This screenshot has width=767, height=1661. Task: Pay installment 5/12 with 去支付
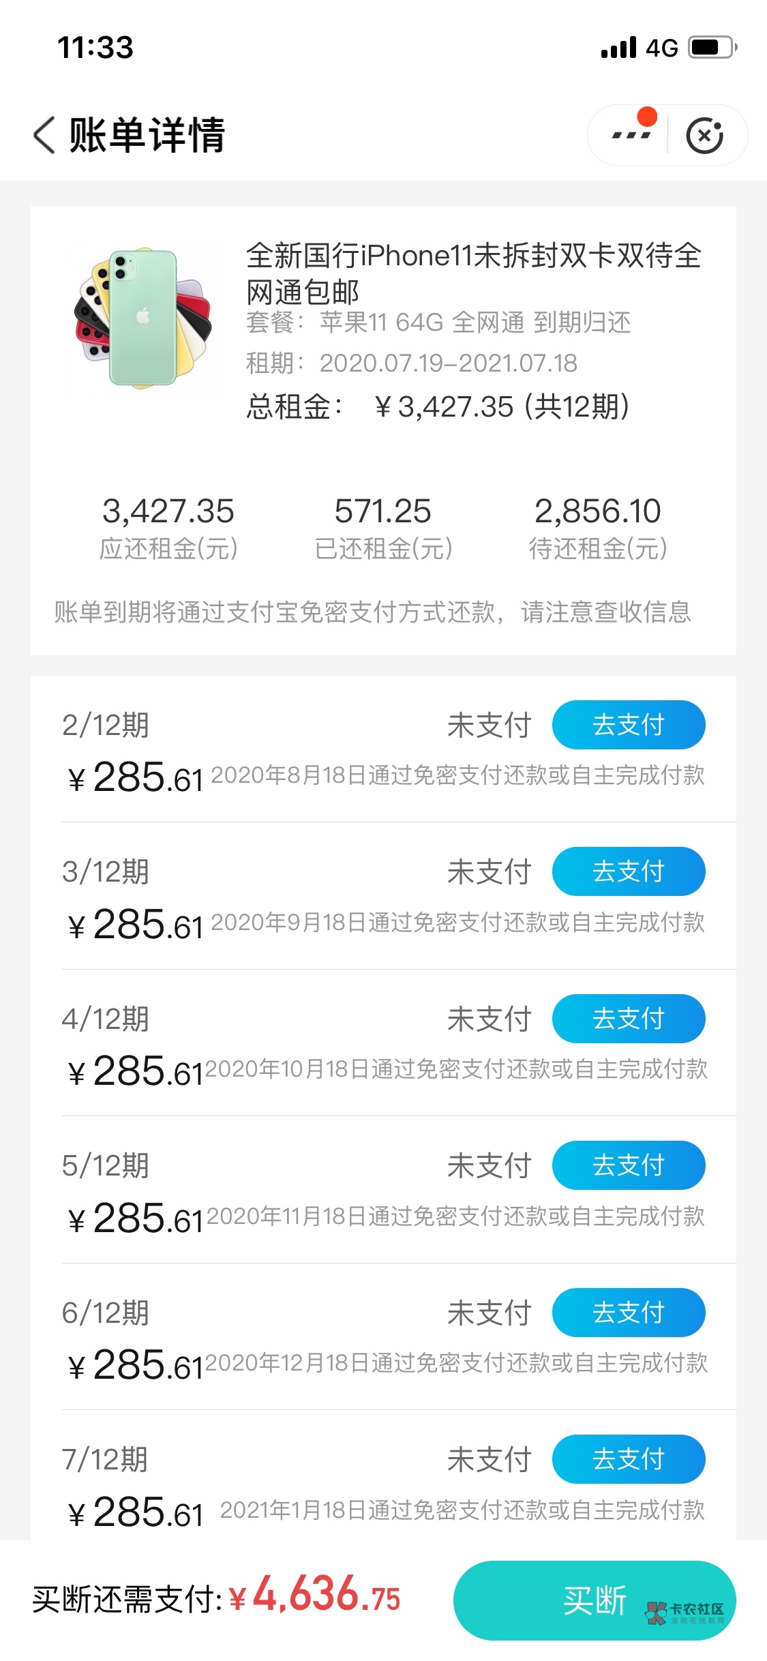click(628, 1165)
